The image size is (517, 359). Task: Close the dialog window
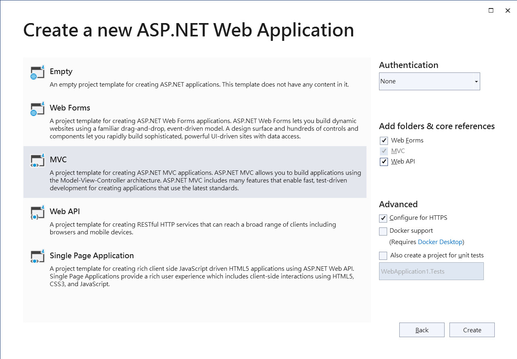click(x=508, y=11)
